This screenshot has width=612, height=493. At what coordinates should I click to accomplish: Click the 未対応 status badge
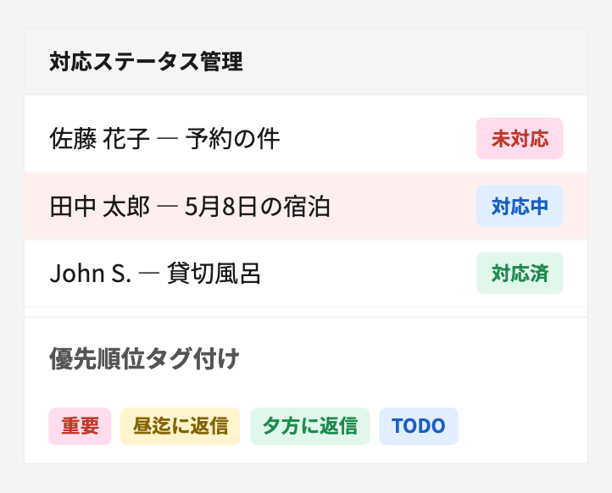tap(520, 139)
